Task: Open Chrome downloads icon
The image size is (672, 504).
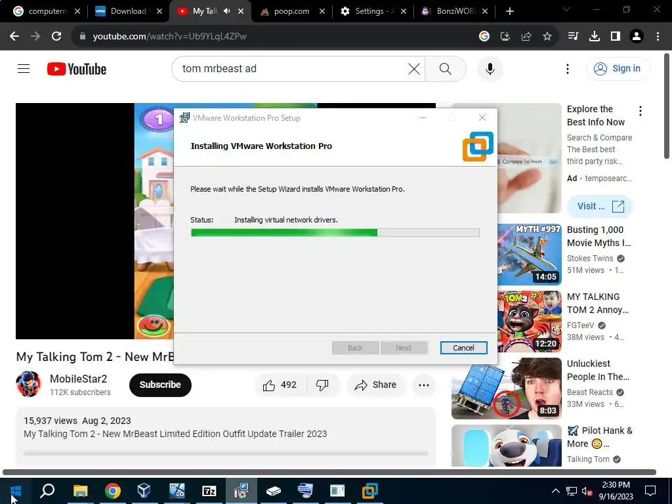Action: point(595,37)
